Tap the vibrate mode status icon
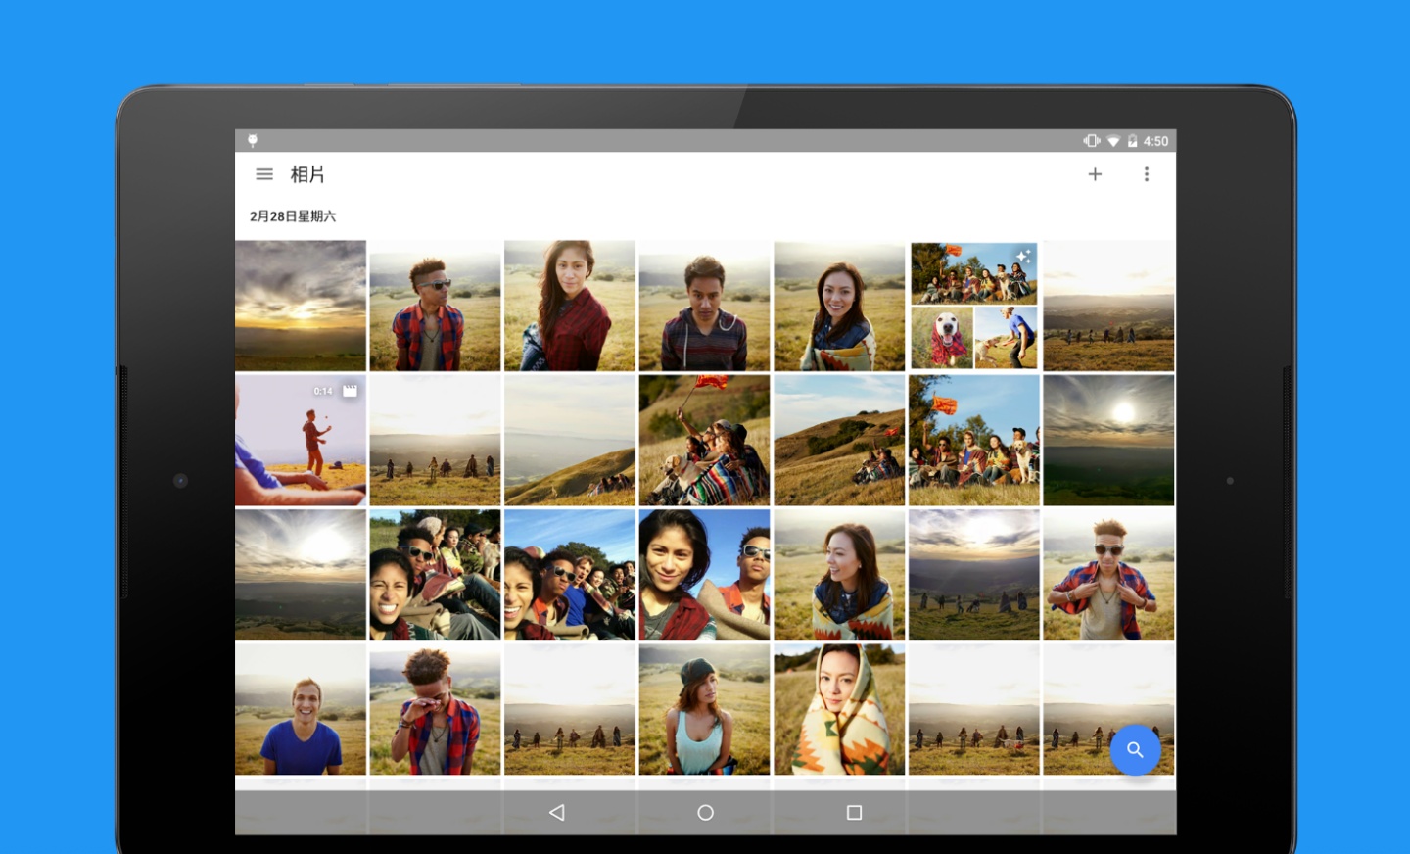The image size is (1410, 854). pyautogui.click(x=1091, y=141)
